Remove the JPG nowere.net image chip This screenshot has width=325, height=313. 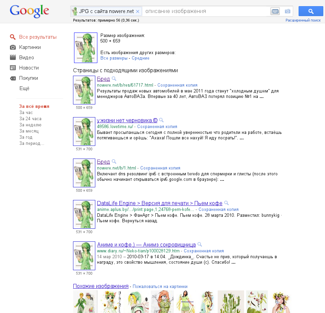[137, 11]
